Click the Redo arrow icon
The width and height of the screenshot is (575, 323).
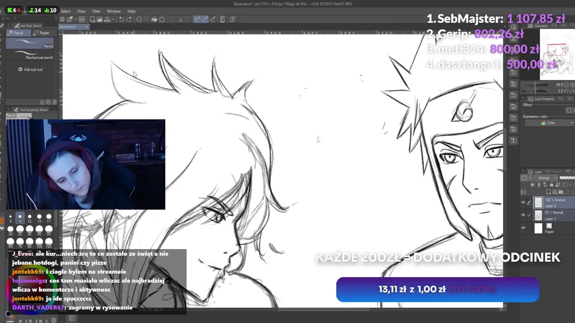point(129,19)
